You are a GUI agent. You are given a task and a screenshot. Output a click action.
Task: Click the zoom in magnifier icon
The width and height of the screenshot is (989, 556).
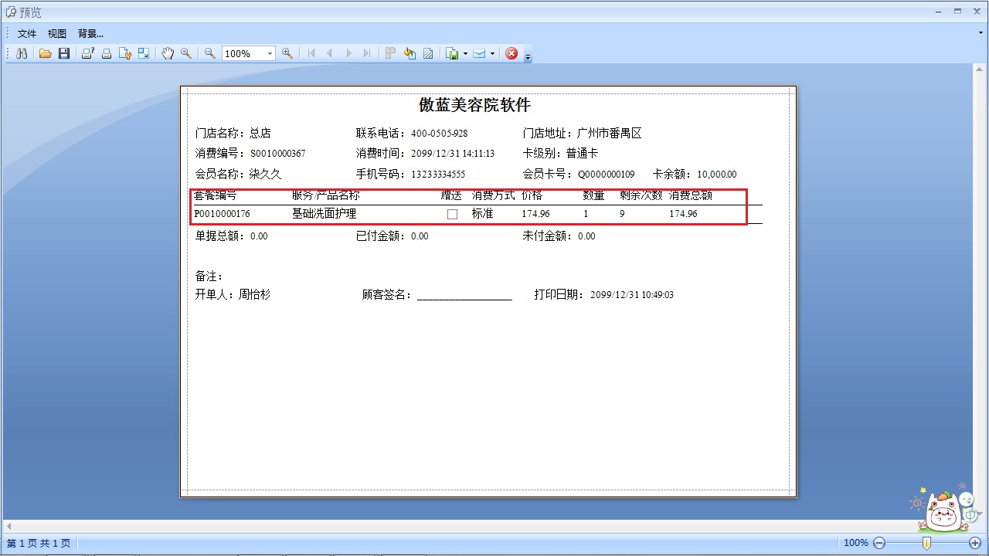point(287,53)
